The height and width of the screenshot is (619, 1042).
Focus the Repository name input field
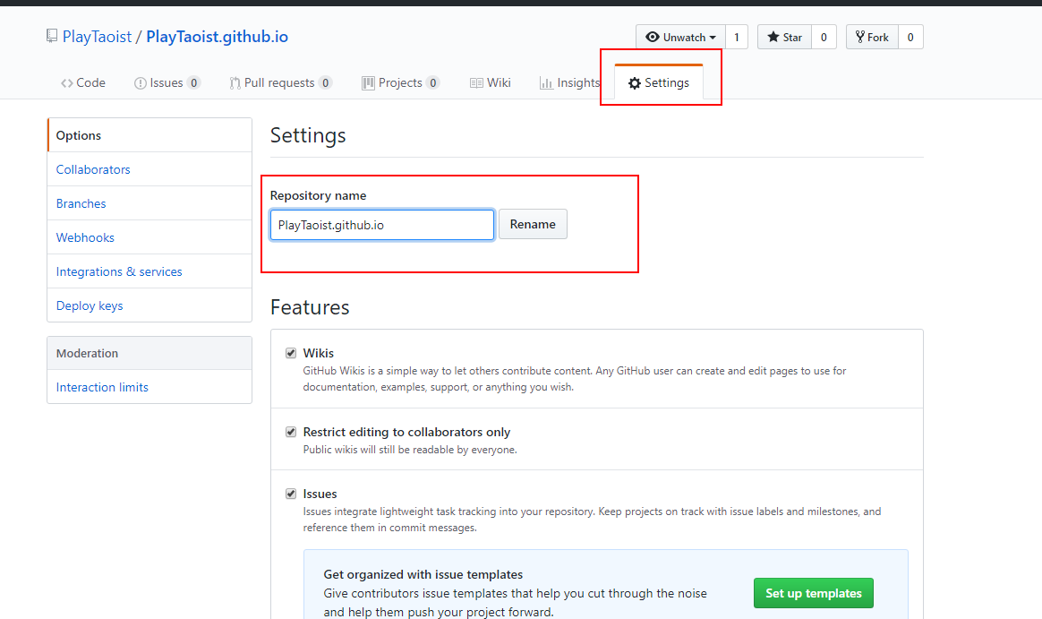[x=382, y=225]
